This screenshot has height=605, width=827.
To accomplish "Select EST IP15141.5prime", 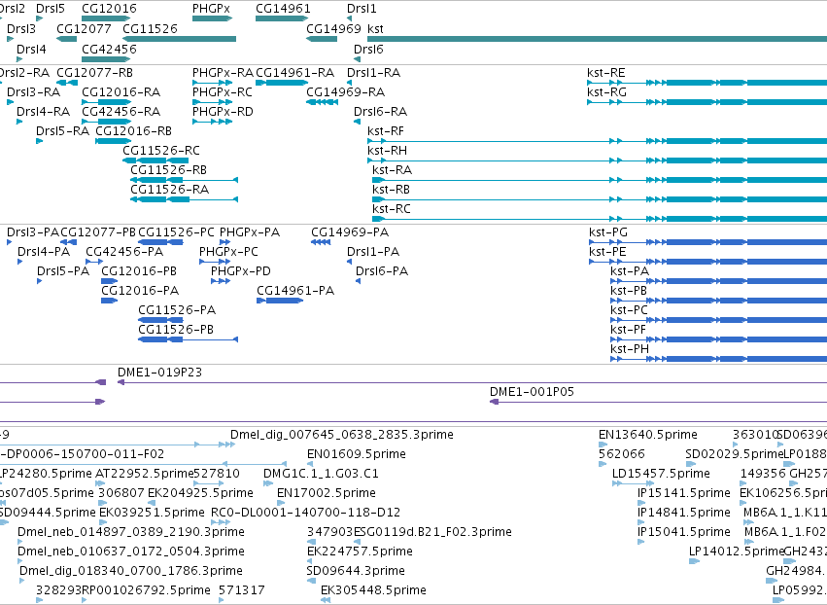I will 684,493.
